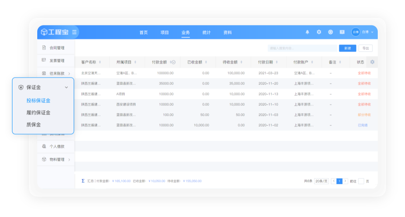Toggle sidebar with hamburger menu icon
The image size is (405, 217).
click(x=75, y=32)
